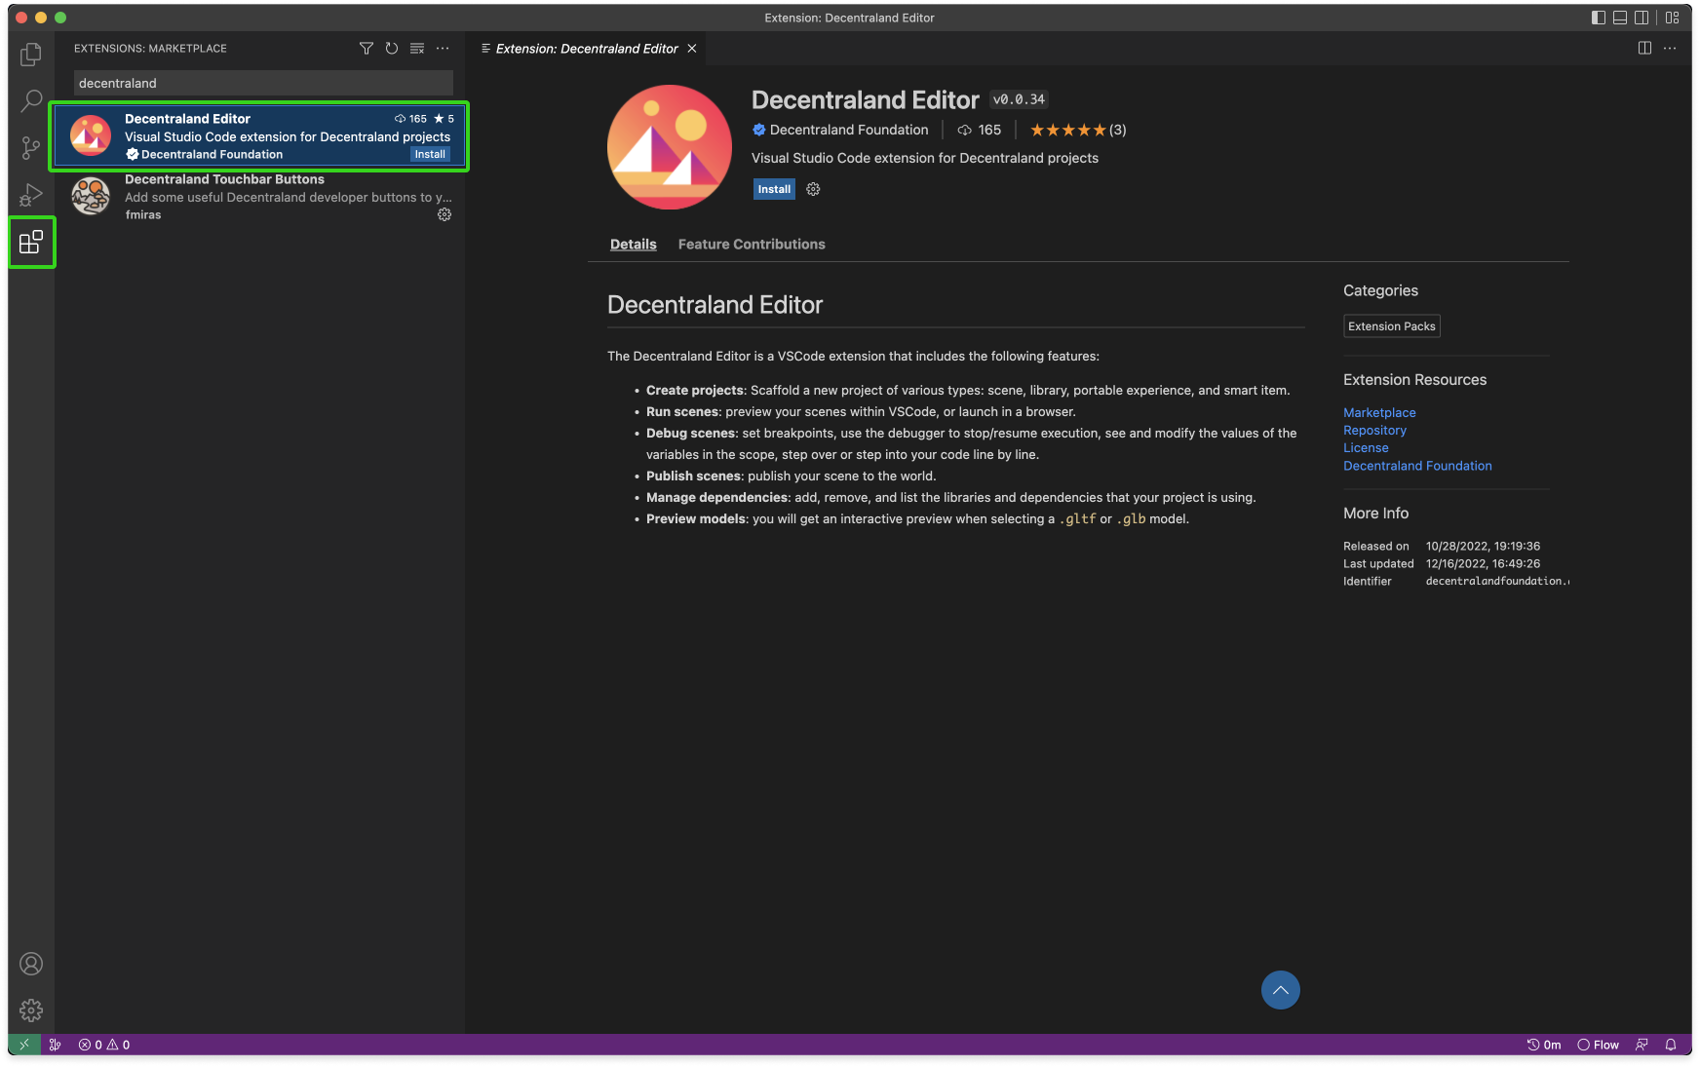This screenshot has width=1700, height=1067.
Task: Open the Explorer view in activity bar
Action: tap(31, 55)
